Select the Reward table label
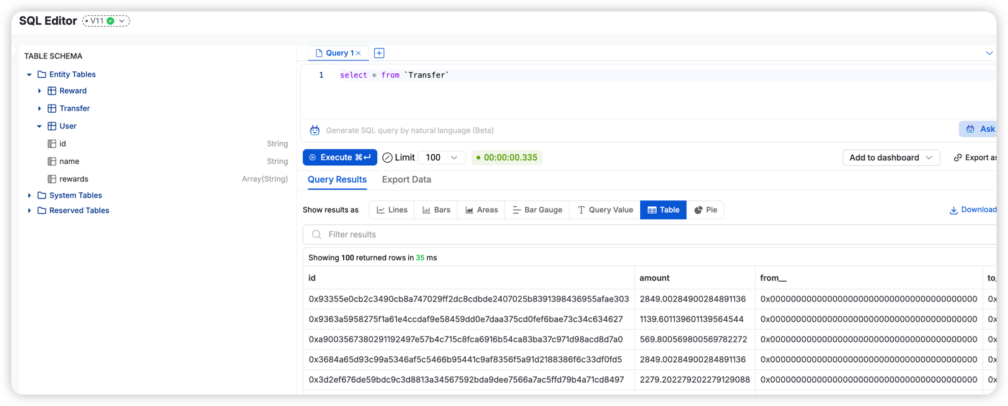This screenshot has height=406, width=1008. [x=73, y=91]
